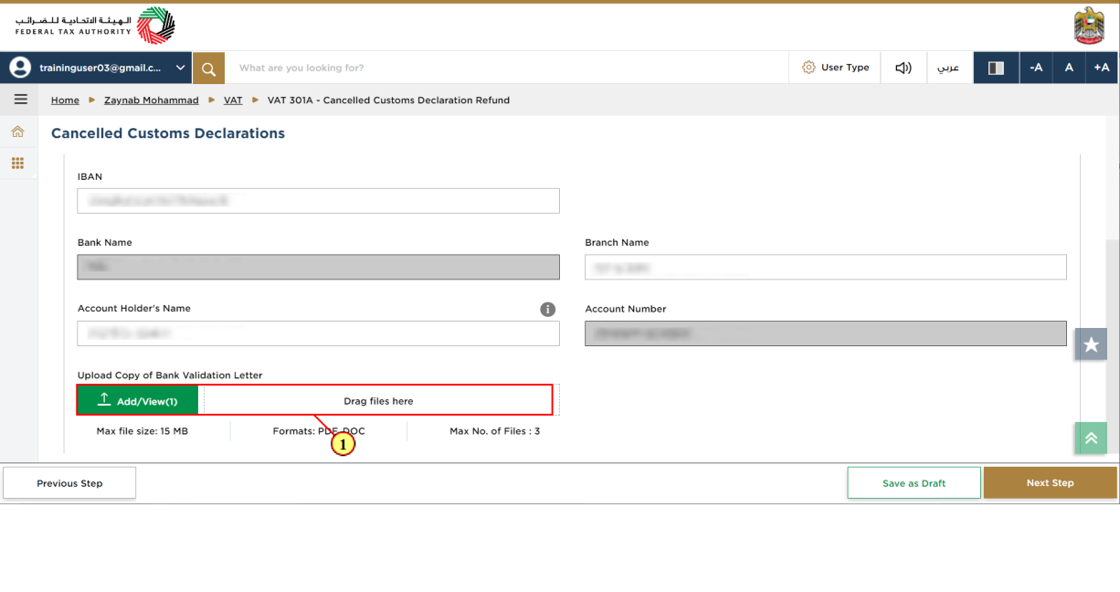Open VAT breadcrumb link
1120x592 pixels.
tap(233, 100)
